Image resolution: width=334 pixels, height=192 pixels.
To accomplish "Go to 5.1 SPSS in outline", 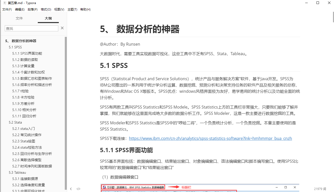I will point(15,47).
